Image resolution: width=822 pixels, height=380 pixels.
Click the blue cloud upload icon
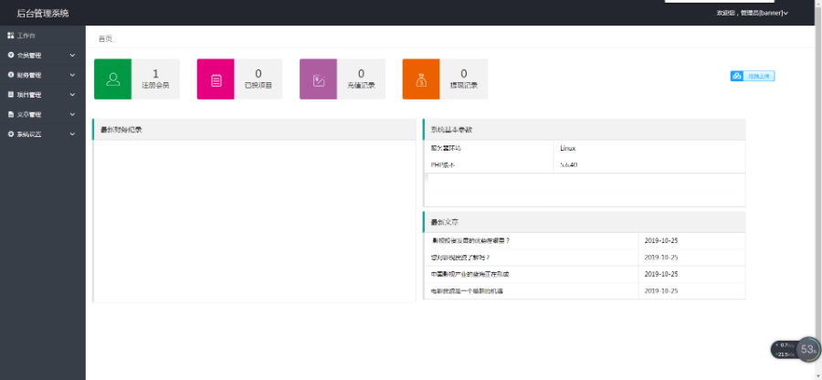point(736,76)
